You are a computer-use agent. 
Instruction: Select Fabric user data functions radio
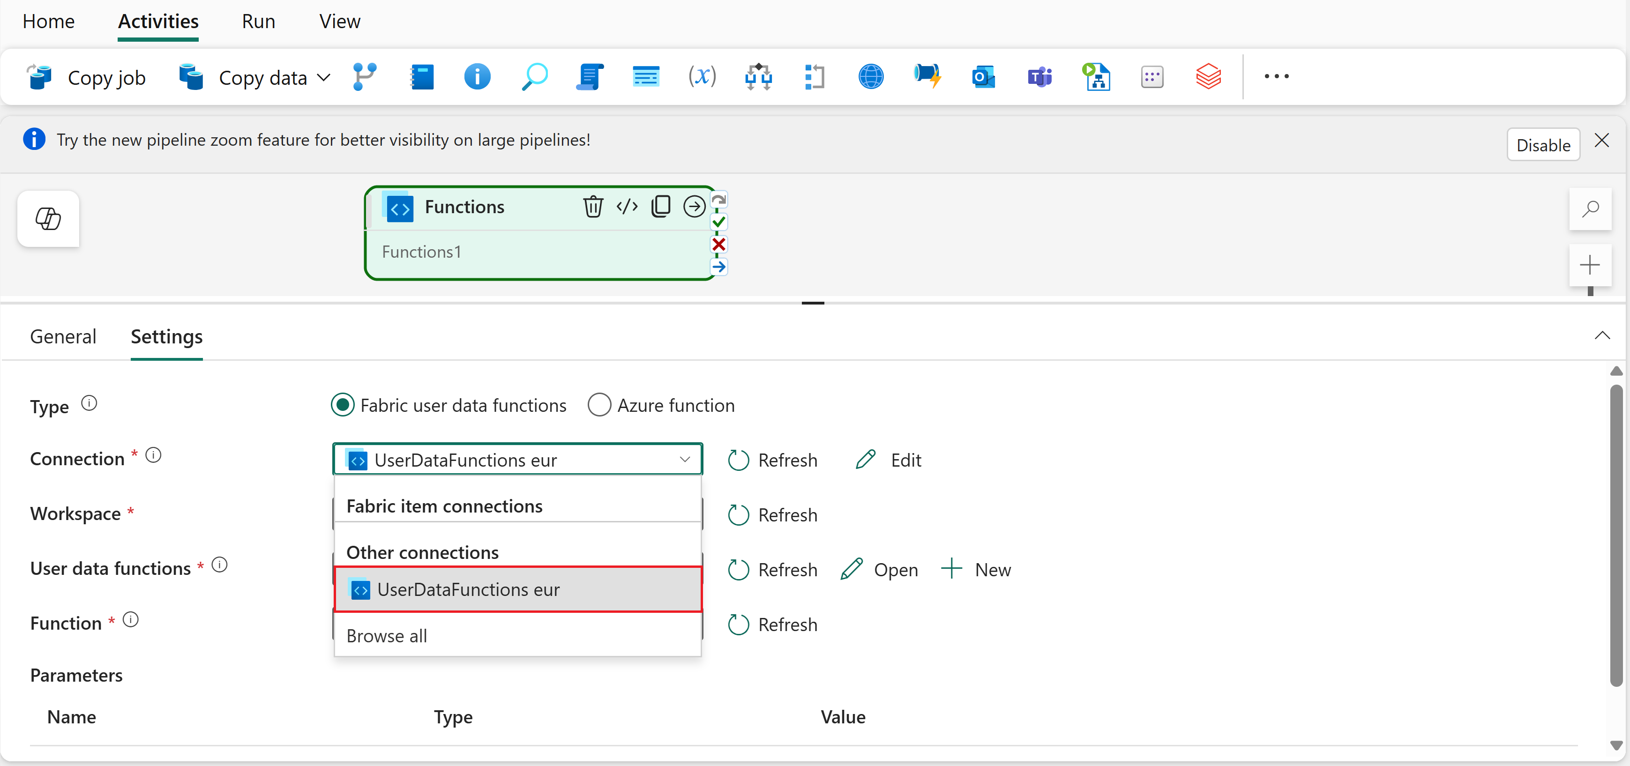coord(343,405)
